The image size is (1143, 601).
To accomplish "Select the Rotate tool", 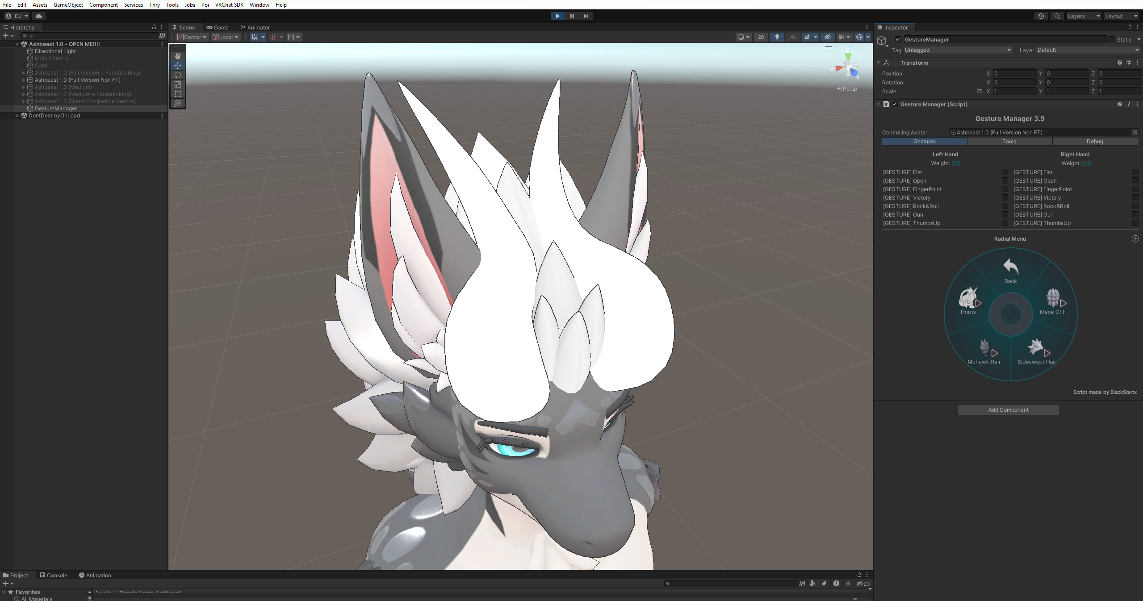I will [178, 75].
